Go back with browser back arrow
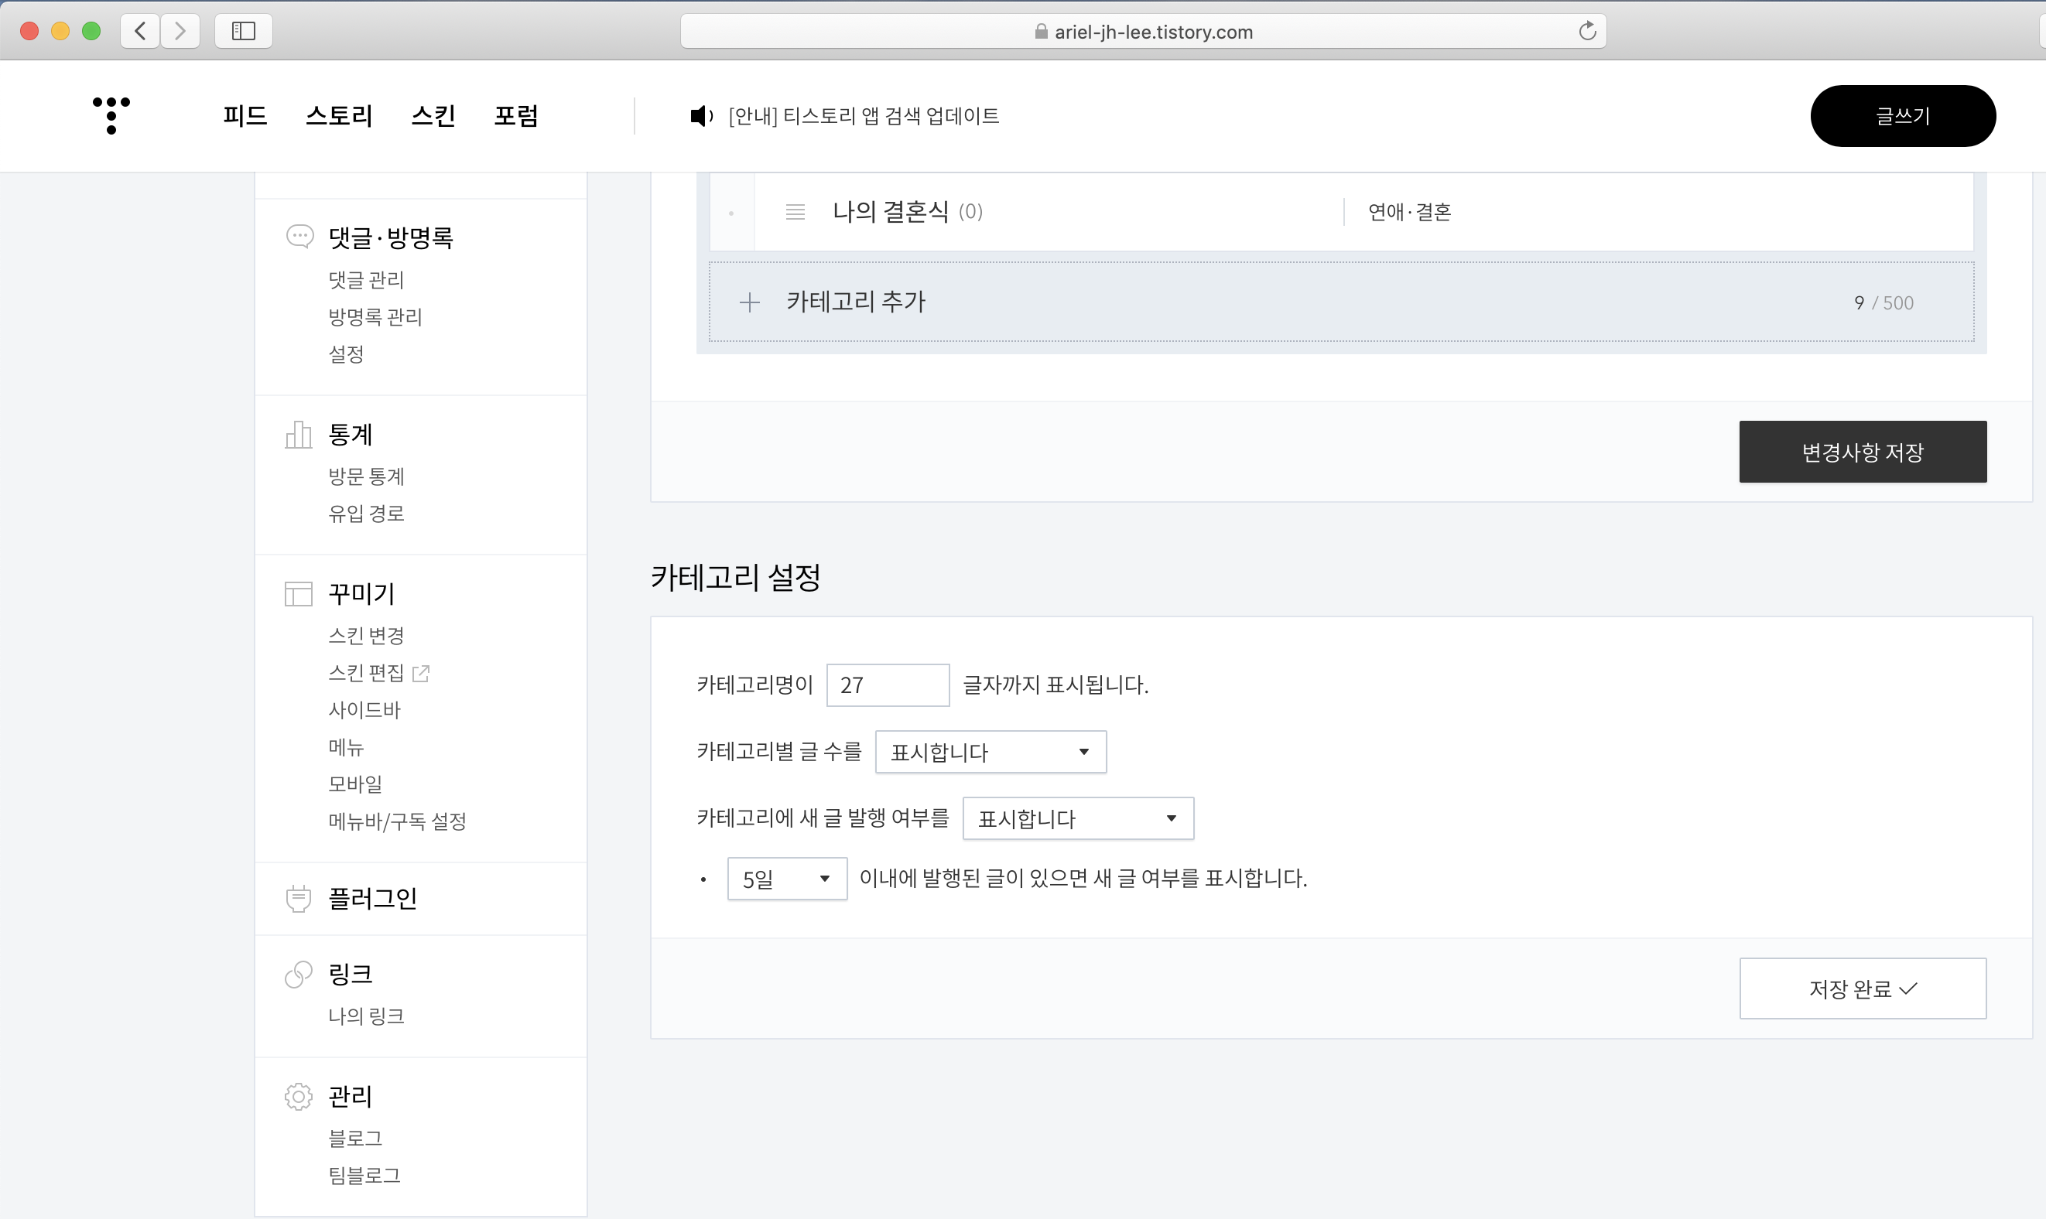Image resolution: width=2046 pixels, height=1219 pixels. tap(141, 31)
